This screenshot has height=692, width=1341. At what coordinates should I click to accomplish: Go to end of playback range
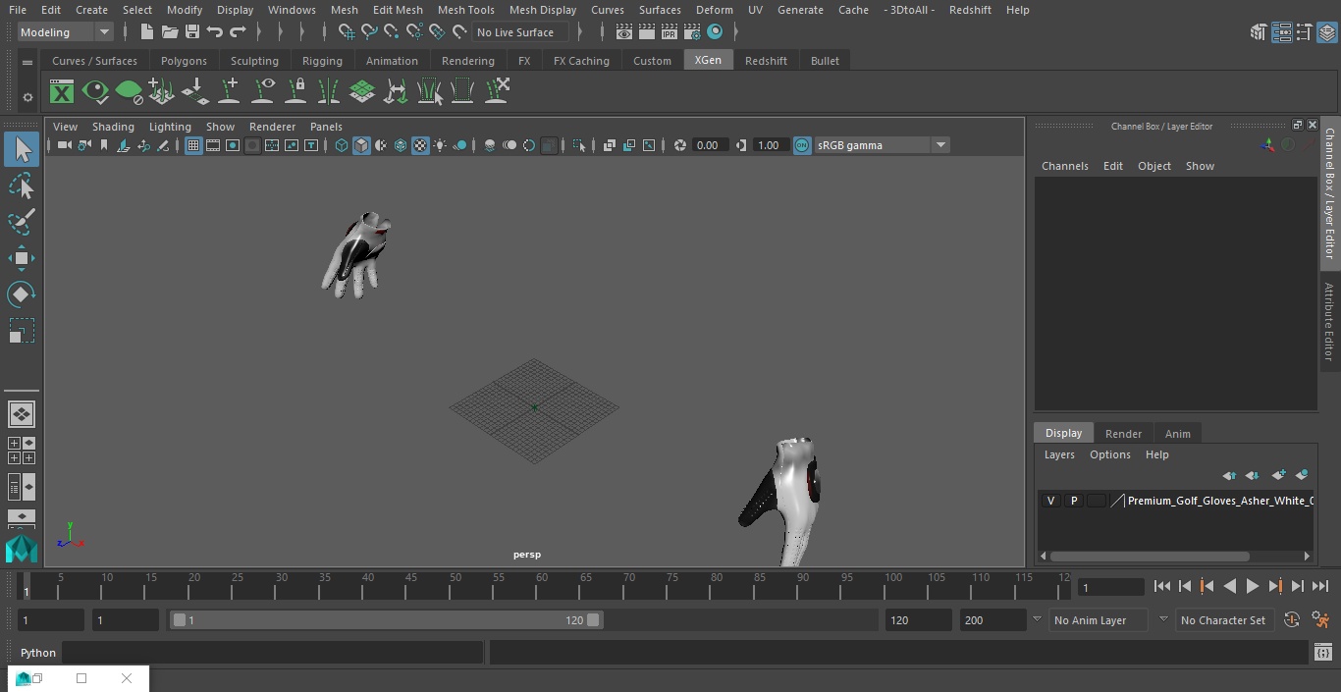pos(1320,586)
